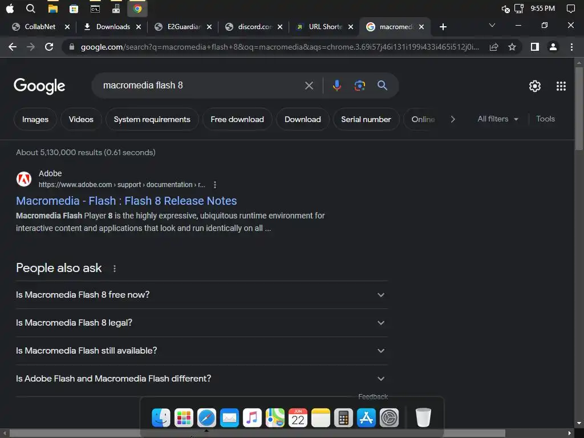
Task: Open Launchpad from the dock
Action: coord(184,417)
